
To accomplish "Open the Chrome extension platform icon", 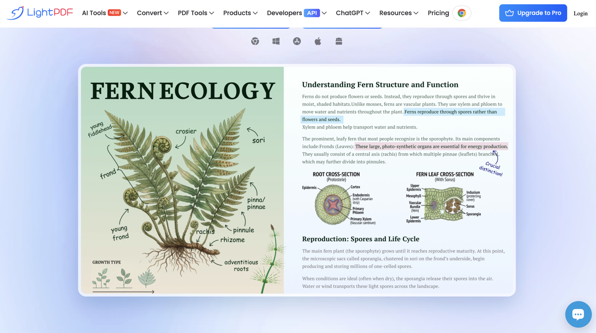I will tap(255, 41).
